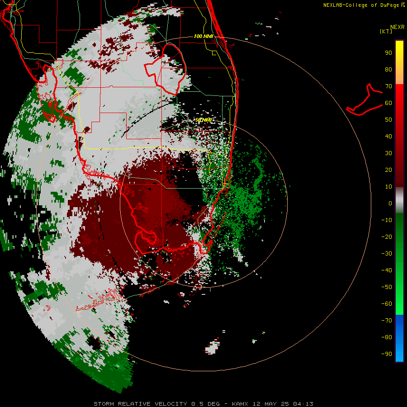Pick the -70 scale value

[387, 320]
